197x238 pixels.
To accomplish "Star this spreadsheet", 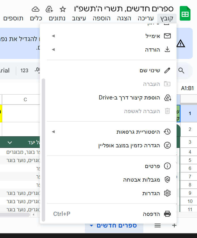I will pos(62,9).
